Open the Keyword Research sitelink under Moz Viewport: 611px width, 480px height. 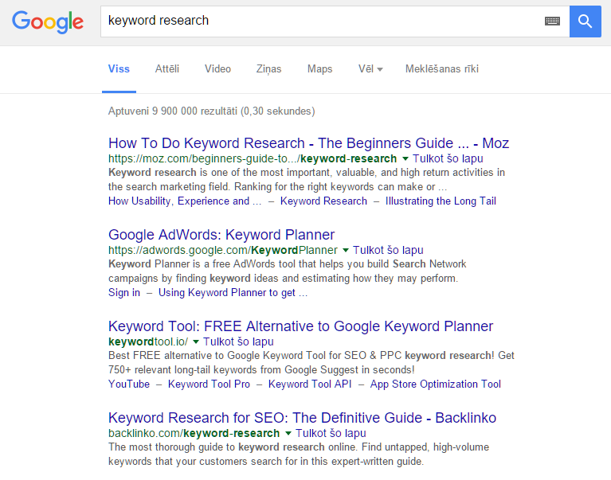[323, 201]
